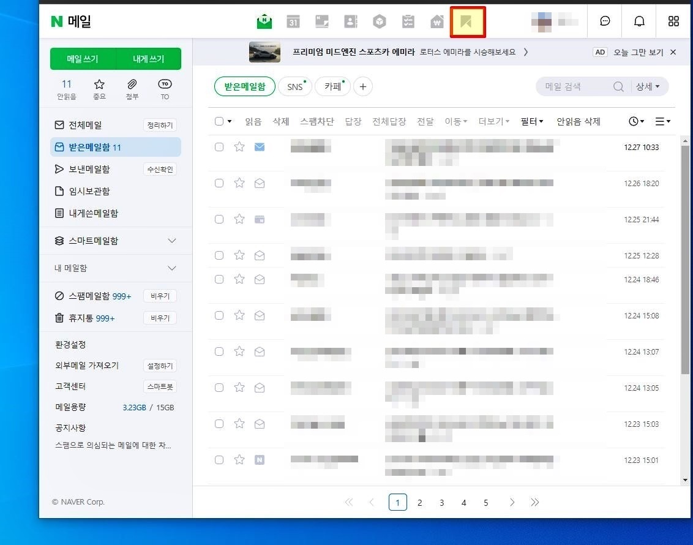Close the ad banner with X

(673, 52)
